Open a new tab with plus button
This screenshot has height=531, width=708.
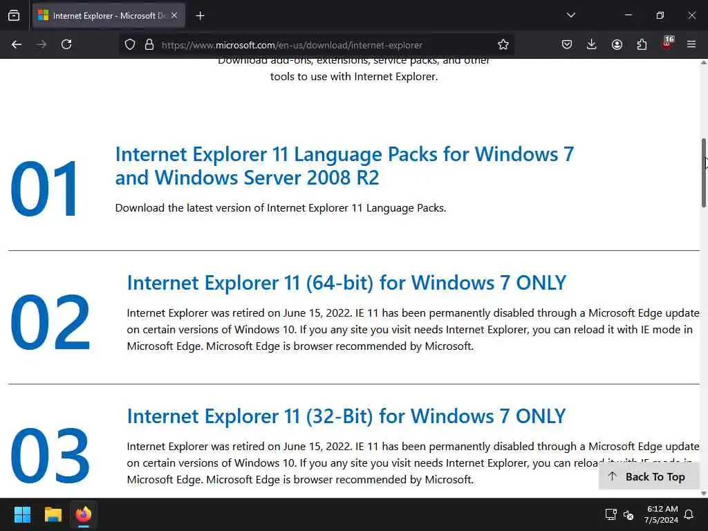pos(200,16)
